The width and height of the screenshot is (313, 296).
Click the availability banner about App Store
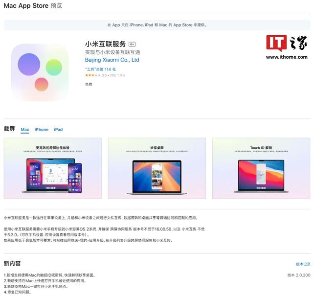pos(157,25)
